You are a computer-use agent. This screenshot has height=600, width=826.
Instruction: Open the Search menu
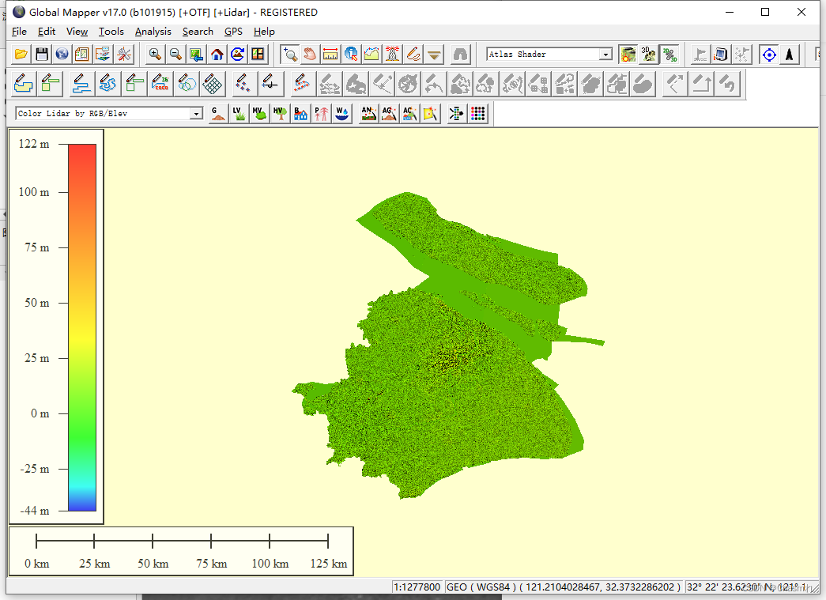198,32
